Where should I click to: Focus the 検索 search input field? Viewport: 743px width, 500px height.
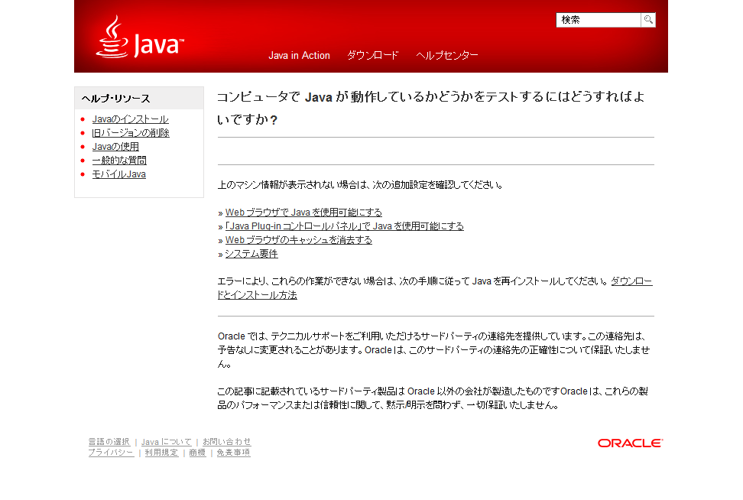click(x=598, y=20)
